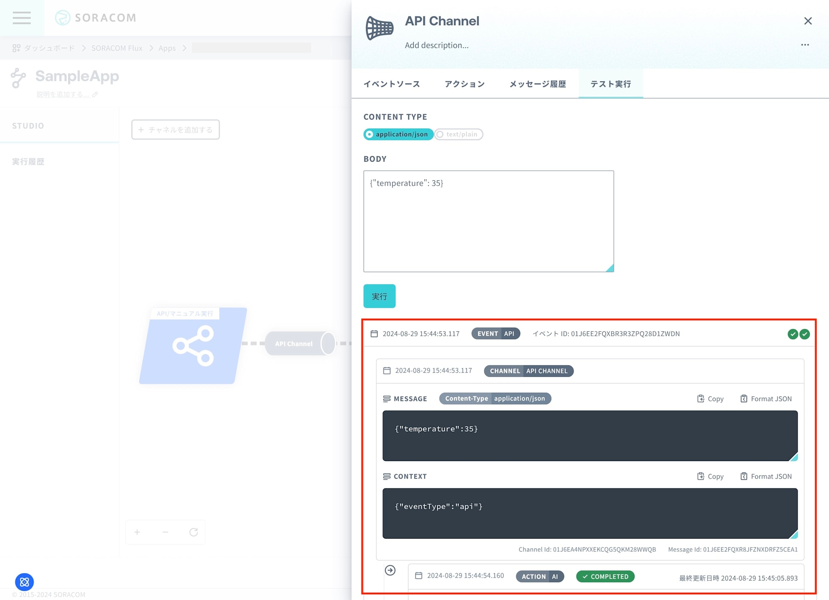
Task: Click the green COMPLETED status badge
Action: [x=605, y=576]
